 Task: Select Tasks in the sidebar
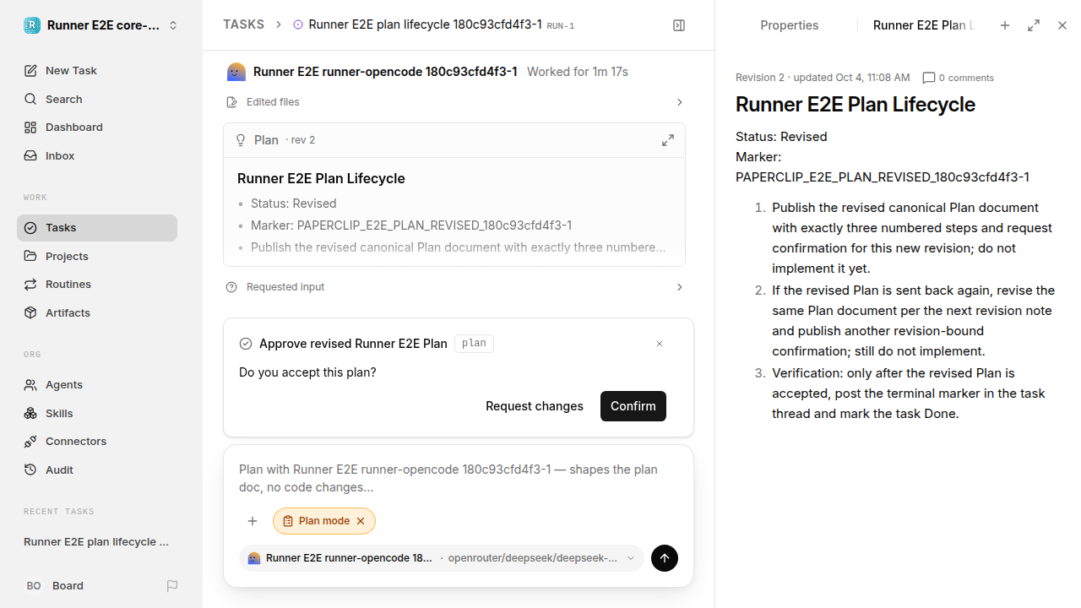97,227
